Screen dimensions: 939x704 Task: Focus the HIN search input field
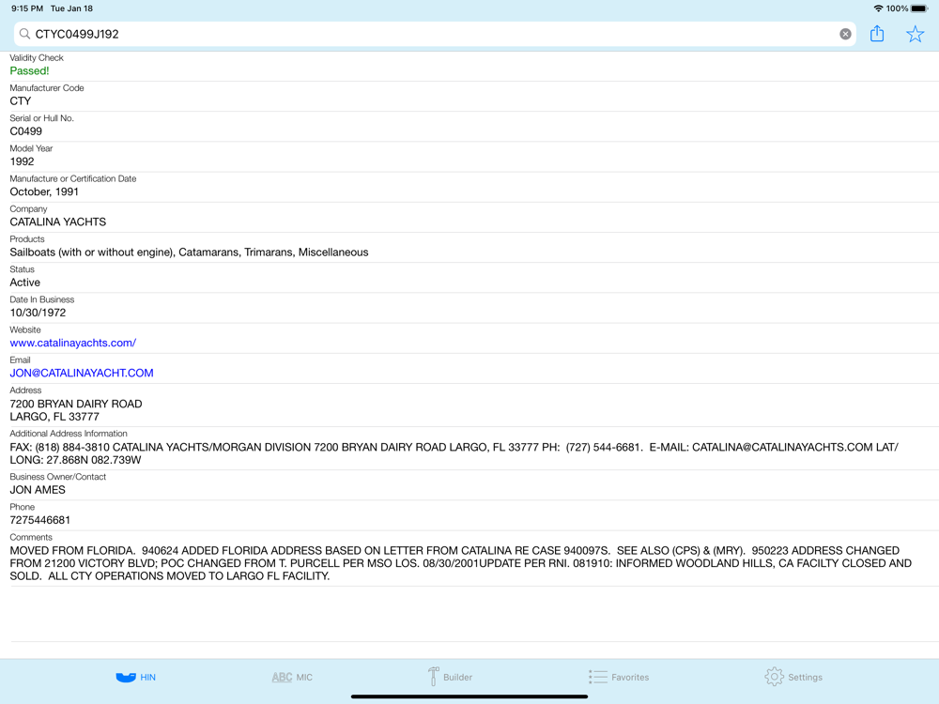(x=435, y=34)
